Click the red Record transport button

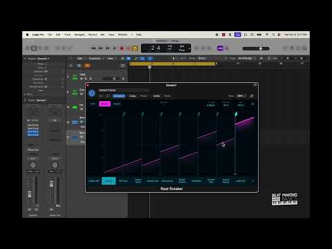click(122, 48)
